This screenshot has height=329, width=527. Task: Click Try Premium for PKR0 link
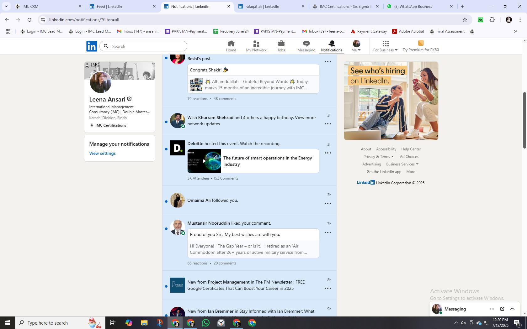[x=421, y=46]
